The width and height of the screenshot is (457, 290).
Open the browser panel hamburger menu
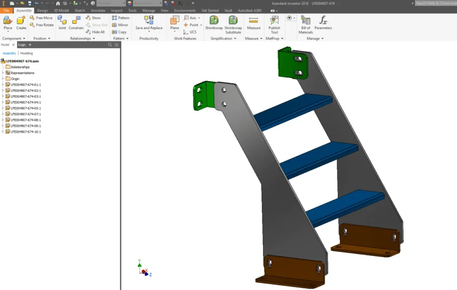click(117, 45)
